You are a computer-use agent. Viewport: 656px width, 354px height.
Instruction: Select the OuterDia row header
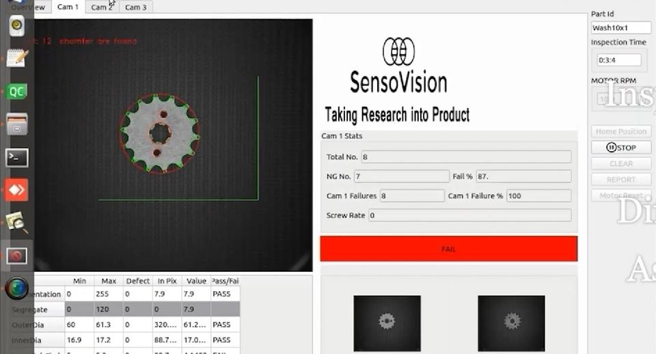point(37,325)
